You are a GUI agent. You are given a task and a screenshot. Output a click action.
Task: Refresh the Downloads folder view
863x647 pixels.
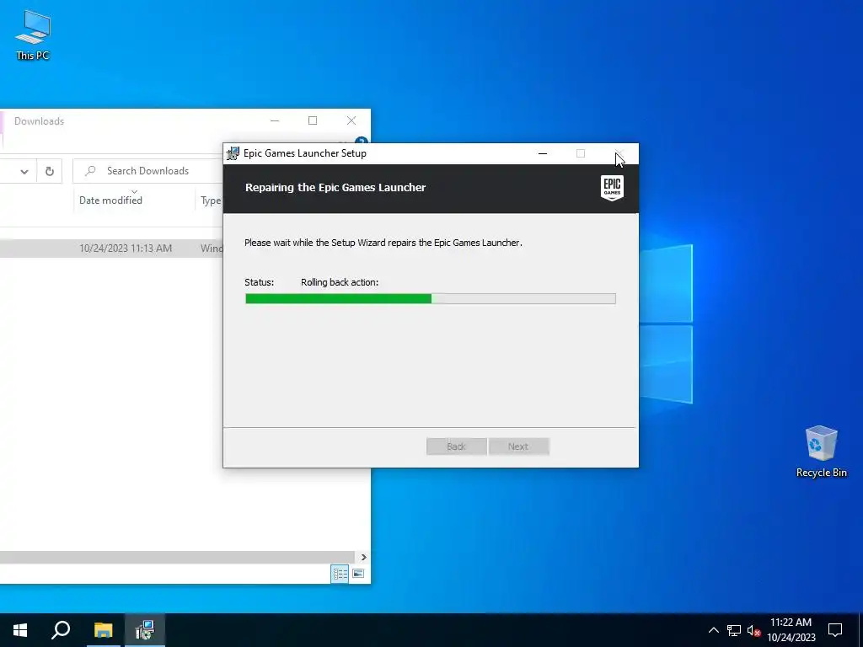[50, 171]
